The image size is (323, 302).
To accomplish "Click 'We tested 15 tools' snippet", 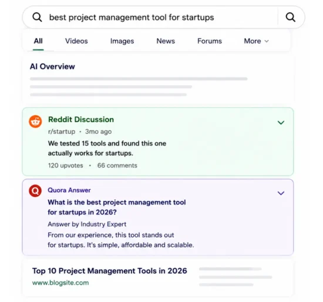I will tap(107, 148).
